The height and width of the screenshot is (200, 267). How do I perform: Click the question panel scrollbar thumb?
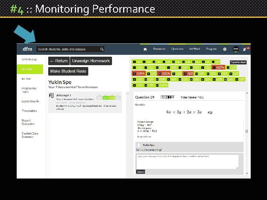click(247, 131)
